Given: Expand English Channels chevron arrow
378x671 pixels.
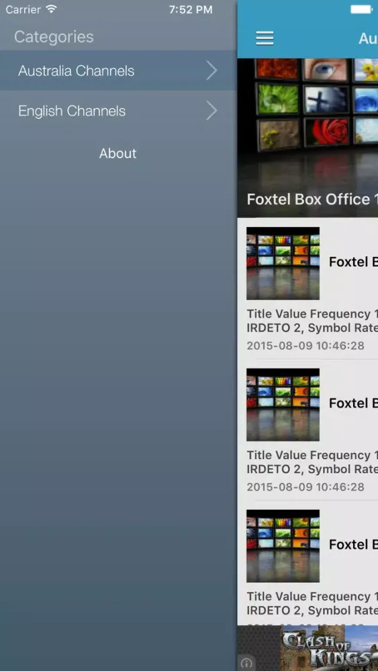Looking at the screenshot, I should tap(212, 111).
